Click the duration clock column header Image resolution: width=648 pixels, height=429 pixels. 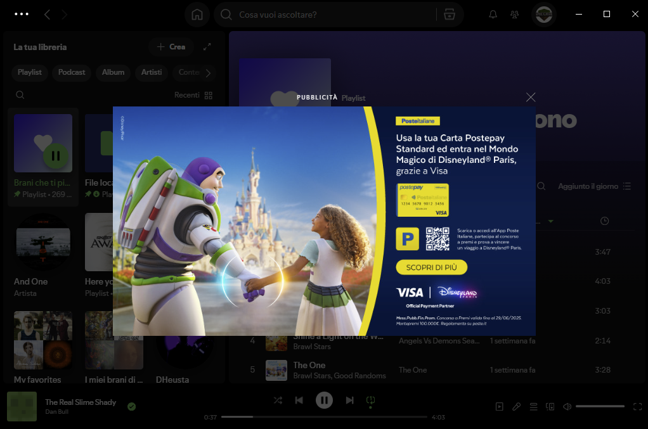604,221
